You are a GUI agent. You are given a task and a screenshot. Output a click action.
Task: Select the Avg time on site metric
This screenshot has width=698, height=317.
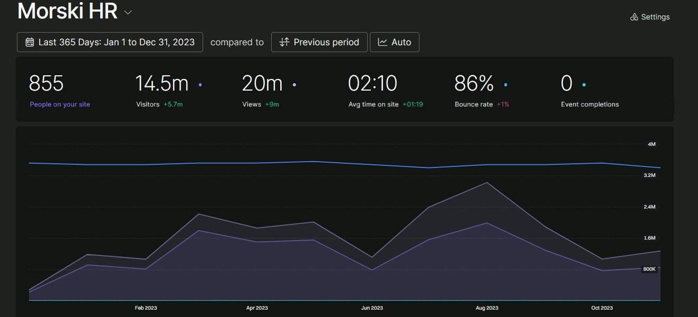(x=373, y=104)
